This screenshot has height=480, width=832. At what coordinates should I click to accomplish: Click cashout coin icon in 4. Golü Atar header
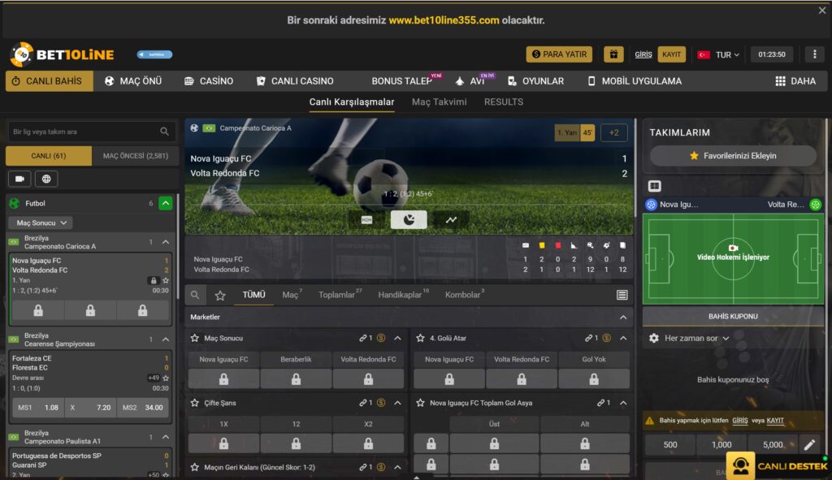606,338
